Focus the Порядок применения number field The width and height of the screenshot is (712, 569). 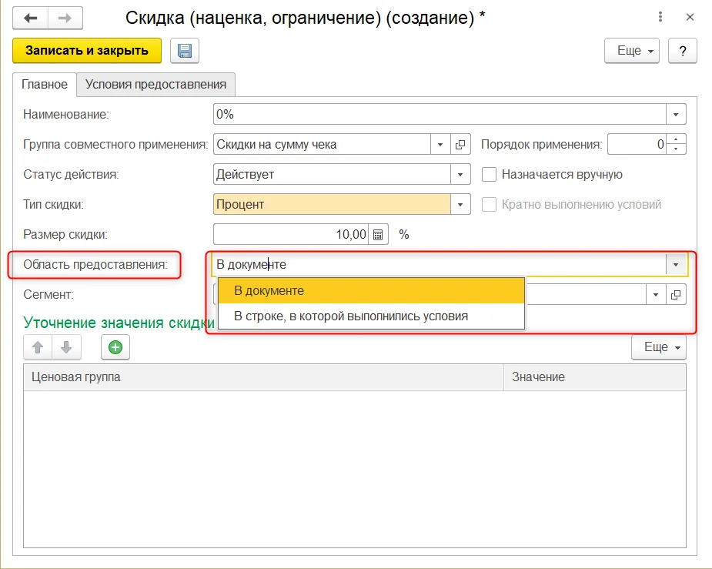637,145
